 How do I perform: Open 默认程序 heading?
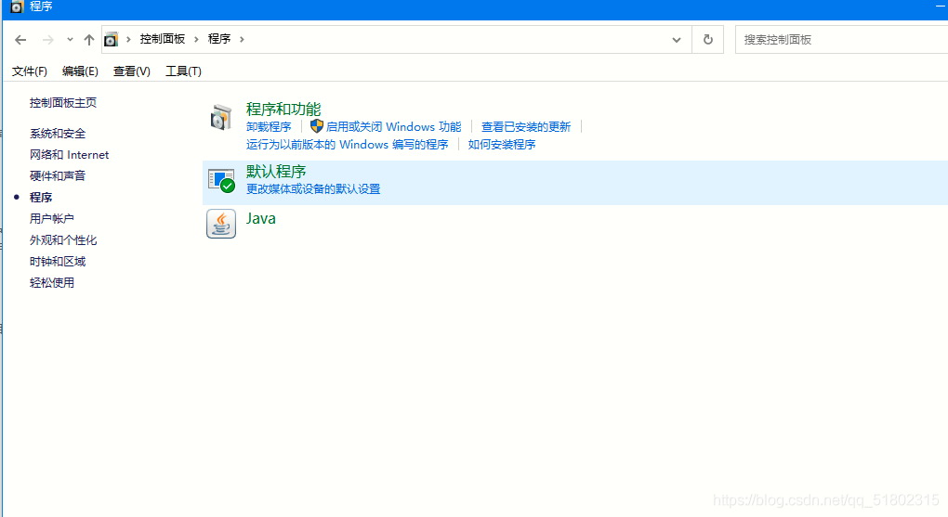276,172
